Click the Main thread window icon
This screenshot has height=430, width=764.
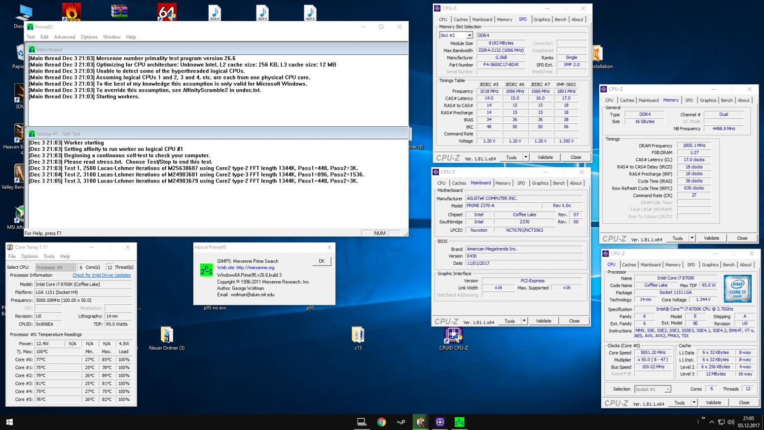click(x=32, y=49)
